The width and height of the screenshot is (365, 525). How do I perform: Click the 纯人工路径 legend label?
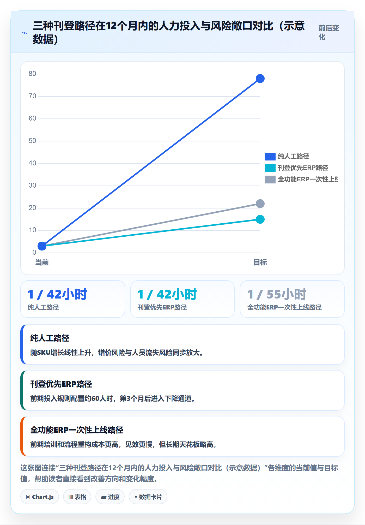coord(293,156)
